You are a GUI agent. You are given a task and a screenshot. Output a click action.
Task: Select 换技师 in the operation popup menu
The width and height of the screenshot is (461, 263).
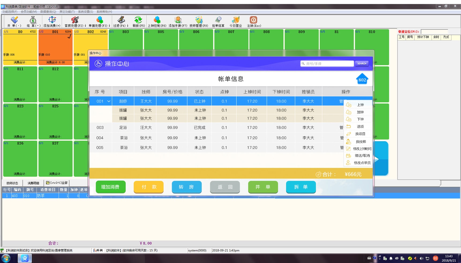tap(358, 141)
